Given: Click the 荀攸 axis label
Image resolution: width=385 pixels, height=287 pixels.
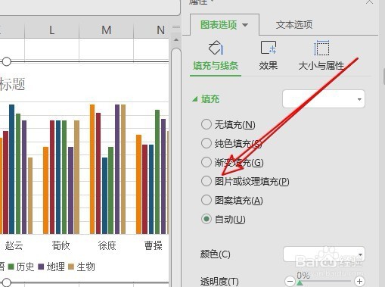Looking at the screenshot, I should coord(61,245).
